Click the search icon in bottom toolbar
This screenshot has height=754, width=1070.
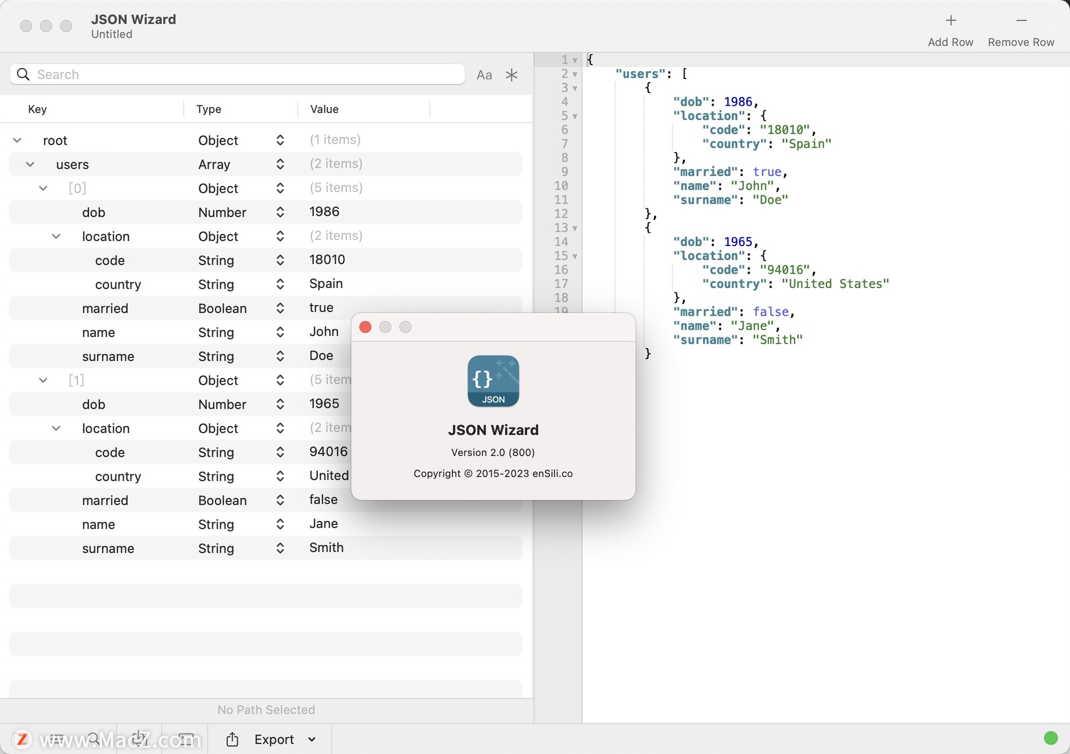coord(94,739)
